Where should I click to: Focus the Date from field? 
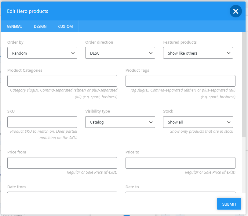pos(62,192)
